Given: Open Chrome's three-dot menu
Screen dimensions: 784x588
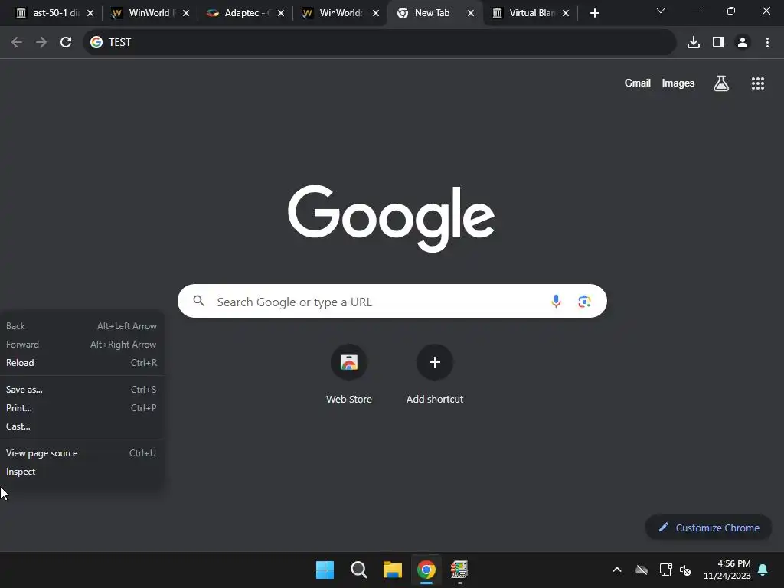Looking at the screenshot, I should (x=767, y=42).
